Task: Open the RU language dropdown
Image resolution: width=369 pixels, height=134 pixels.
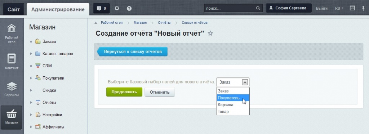Action: pos(339,8)
